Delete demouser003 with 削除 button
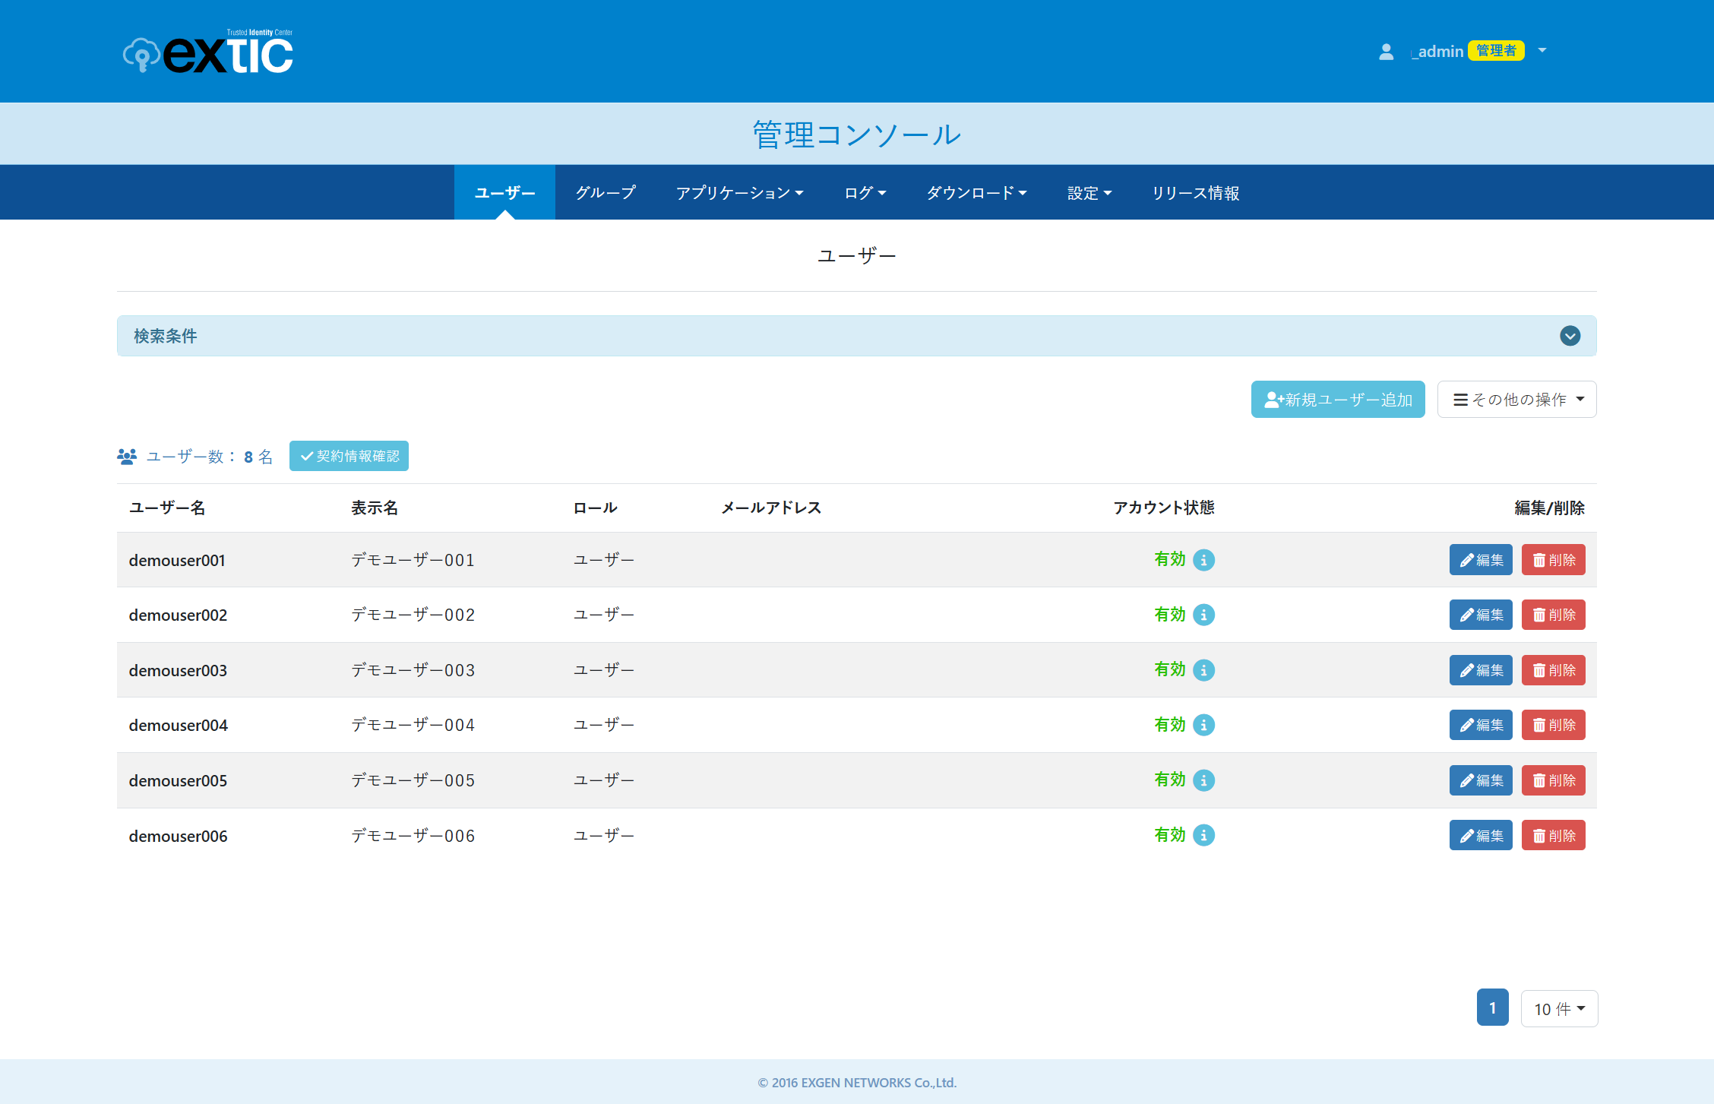Image resolution: width=1714 pixels, height=1104 pixels. coord(1553,670)
